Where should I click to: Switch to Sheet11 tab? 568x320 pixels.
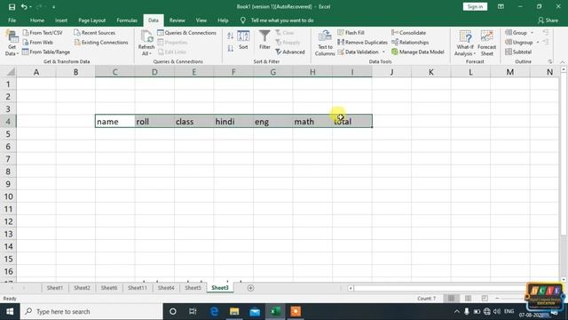138,288
